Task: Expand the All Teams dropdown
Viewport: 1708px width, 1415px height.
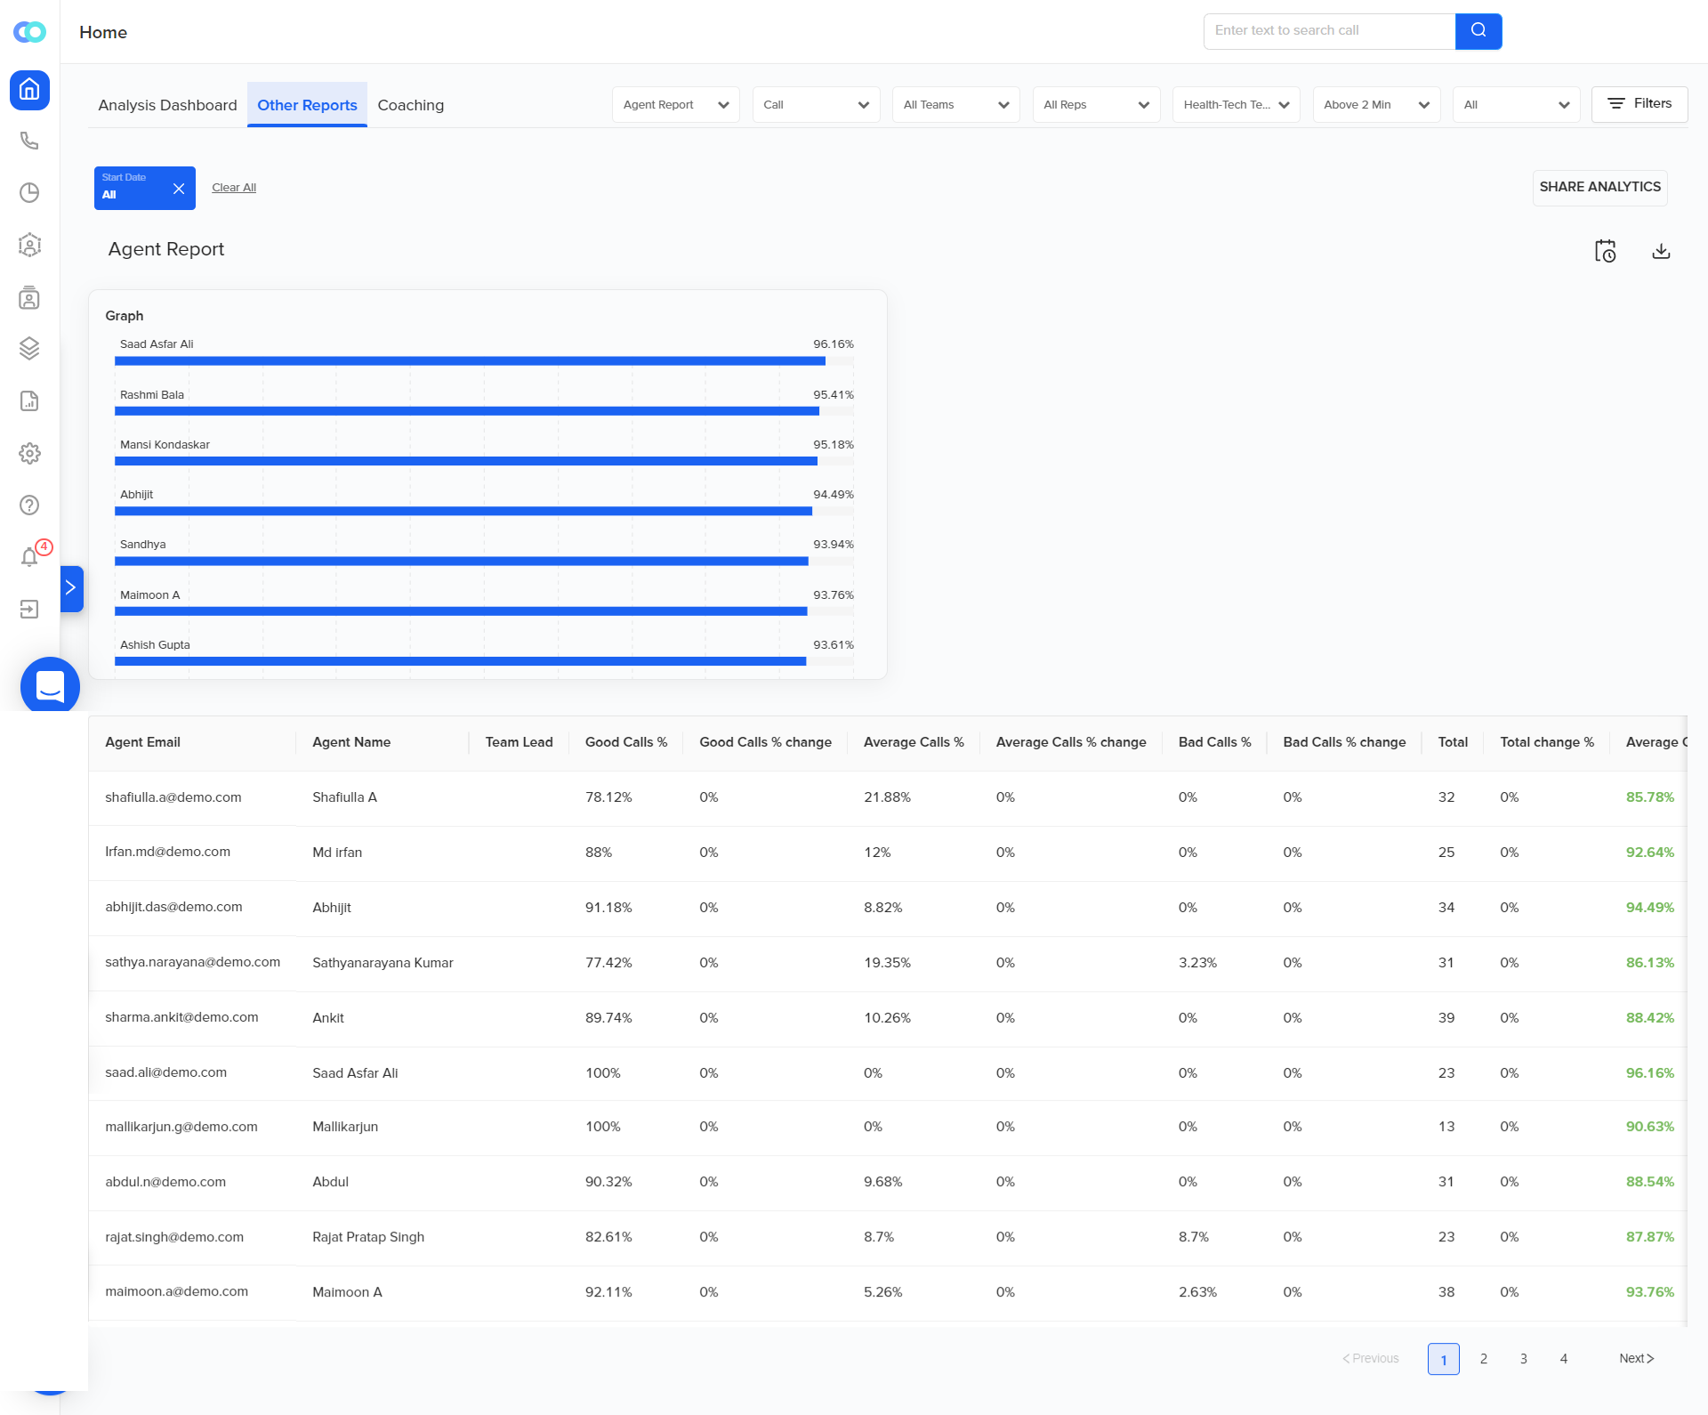Action: tap(955, 105)
